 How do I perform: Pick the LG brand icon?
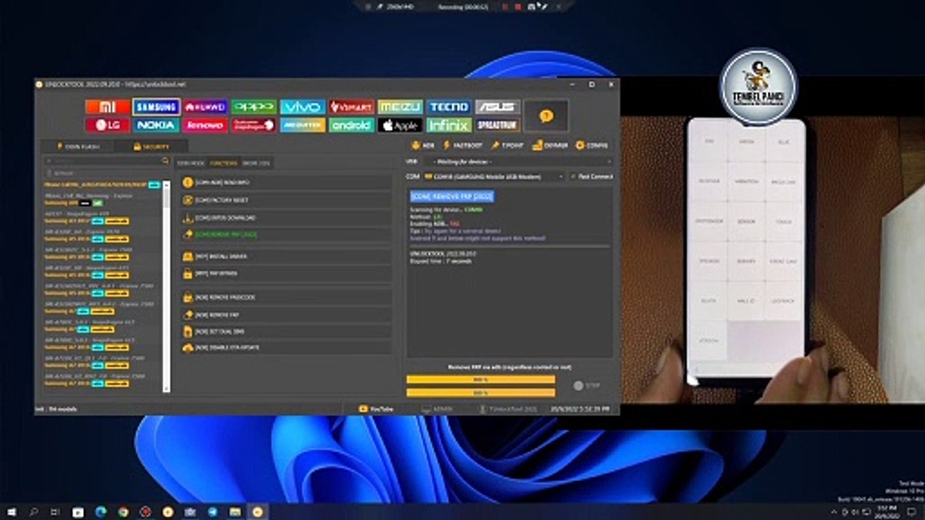point(108,125)
